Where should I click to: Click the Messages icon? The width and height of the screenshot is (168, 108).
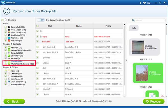[x=9, y=47]
